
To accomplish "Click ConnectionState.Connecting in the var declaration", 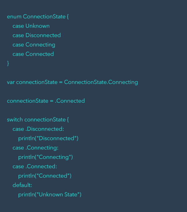I will click(x=101, y=82).
